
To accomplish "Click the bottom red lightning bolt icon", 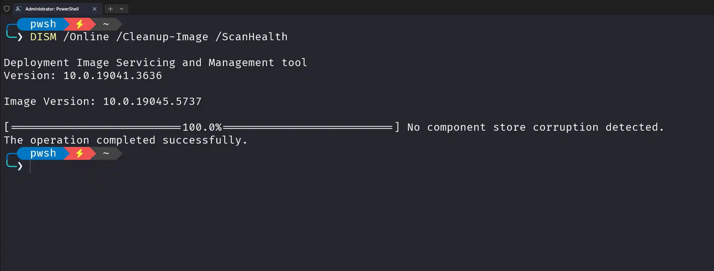I will coord(80,153).
